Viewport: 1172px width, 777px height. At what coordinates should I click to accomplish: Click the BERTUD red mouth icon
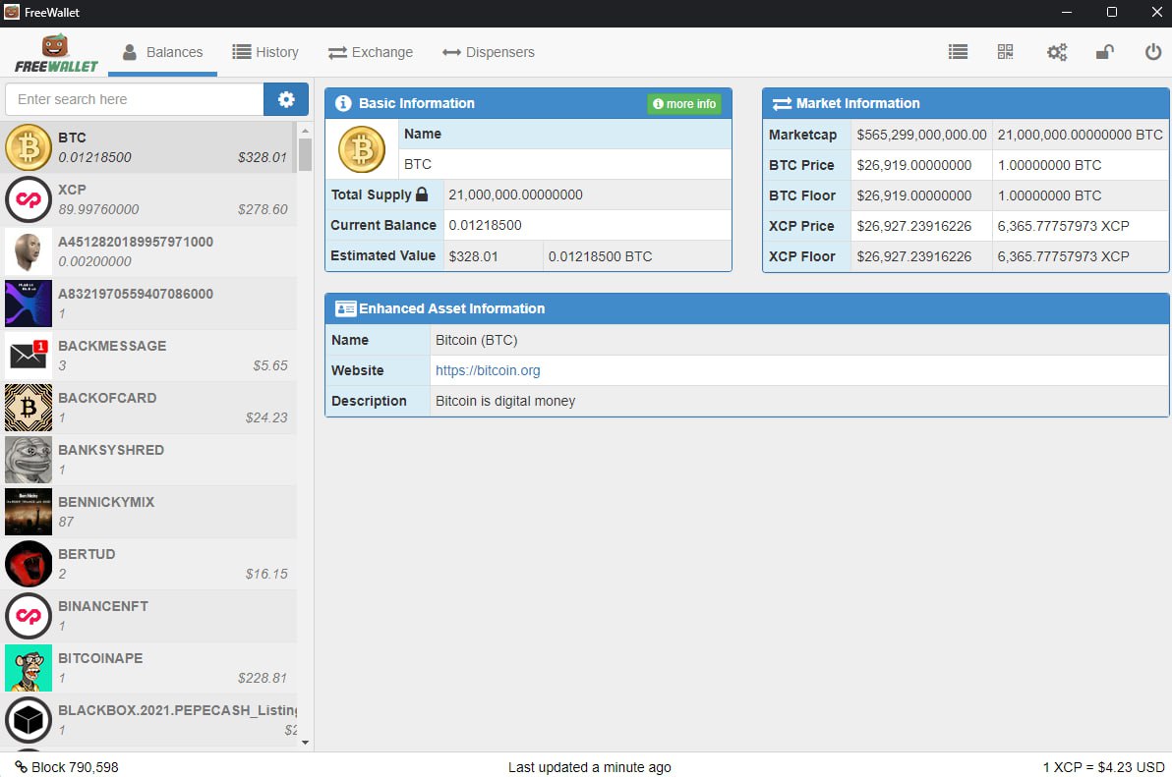[x=29, y=564]
